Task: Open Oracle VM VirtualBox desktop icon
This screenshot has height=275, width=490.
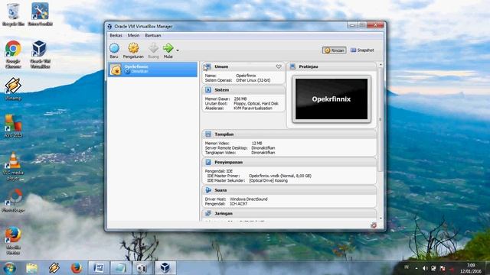Action: click(x=40, y=54)
